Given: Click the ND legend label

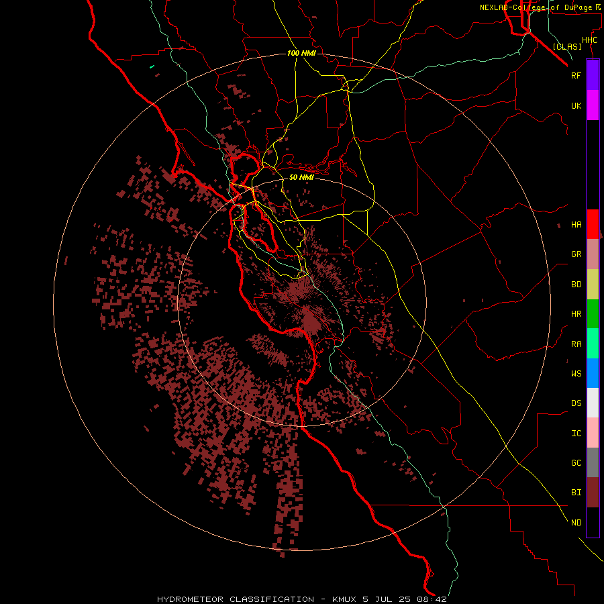Looking at the screenshot, I should point(576,522).
